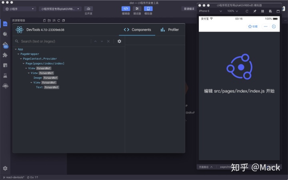This screenshot has height=180, width=288.
Task: Open settings gear in the left sidebar
Action: (5, 168)
